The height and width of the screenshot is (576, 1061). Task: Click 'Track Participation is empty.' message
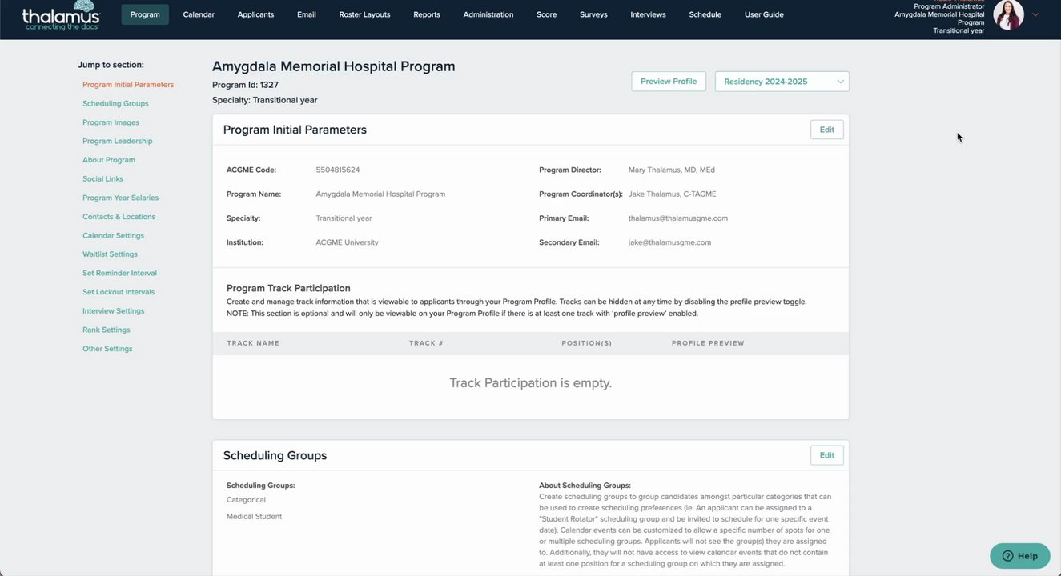[x=531, y=383]
